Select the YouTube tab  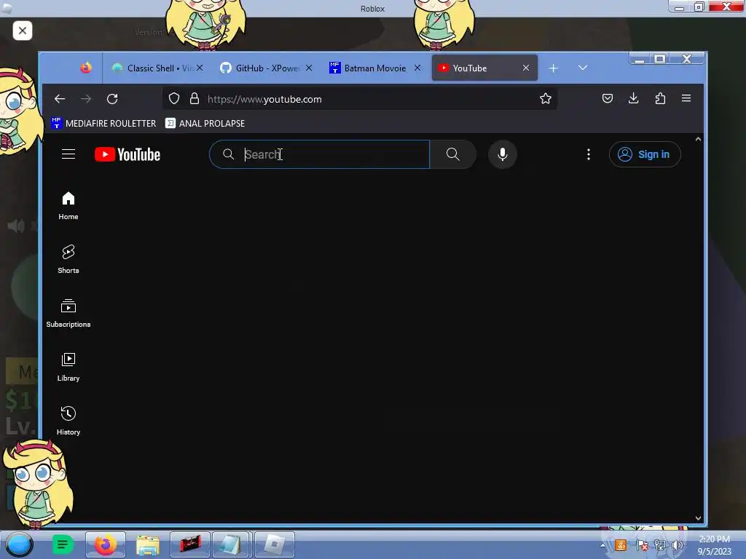484,68
